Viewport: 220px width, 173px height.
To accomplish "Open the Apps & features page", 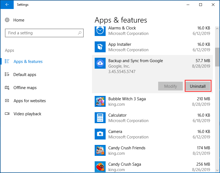I will tap(28, 62).
